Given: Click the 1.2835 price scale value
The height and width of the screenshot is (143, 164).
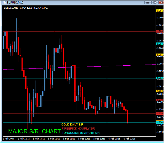Looking at the screenshot, I should 160,71.
